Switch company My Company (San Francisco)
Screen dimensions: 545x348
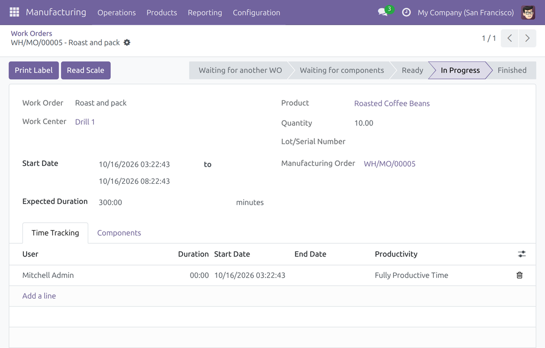pyautogui.click(x=466, y=13)
